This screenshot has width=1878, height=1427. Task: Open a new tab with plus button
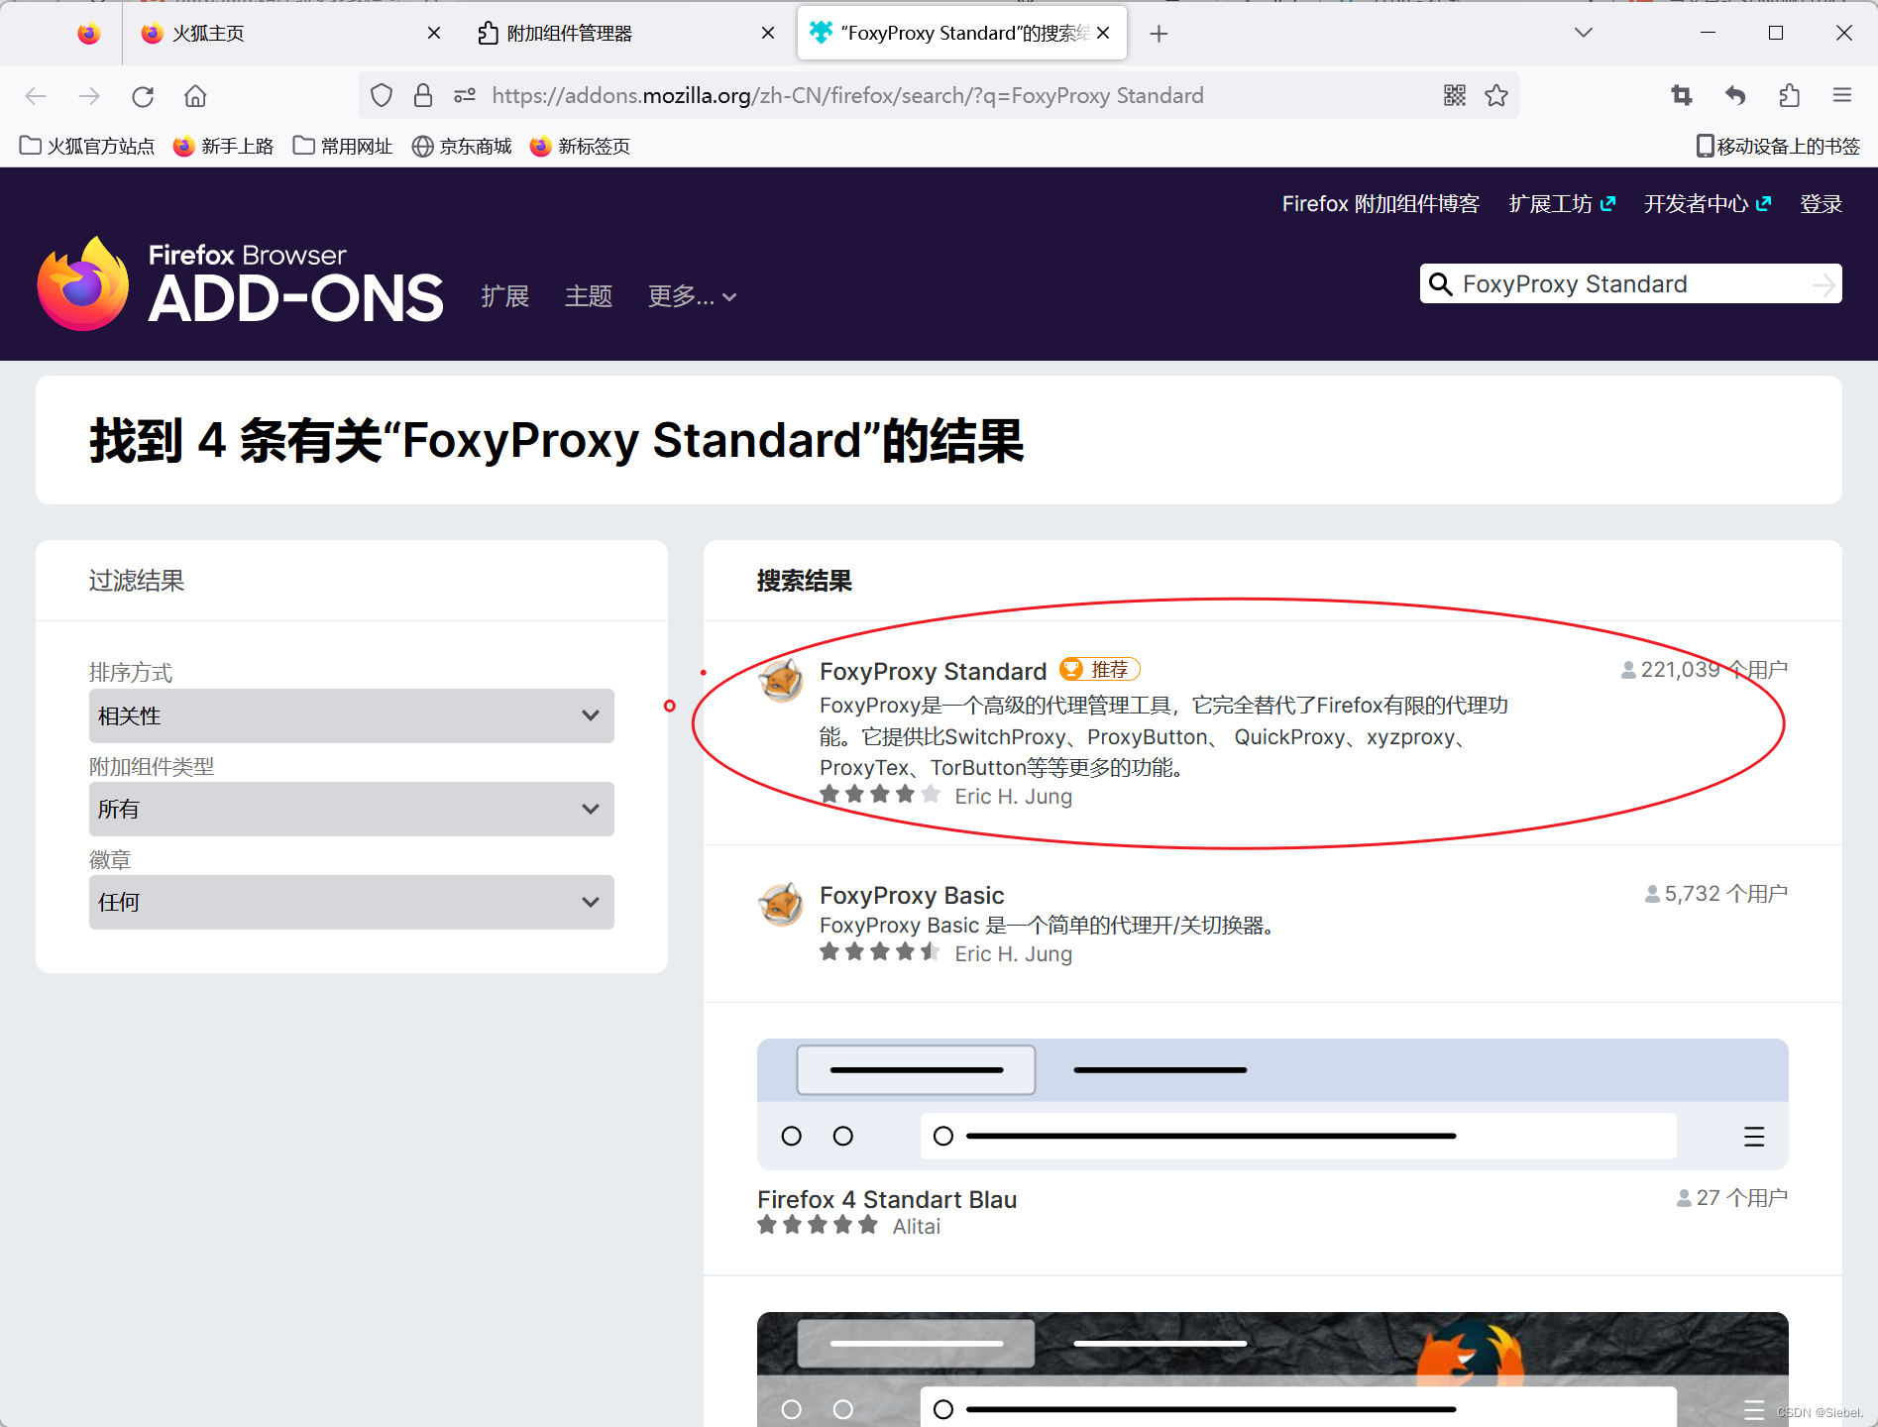point(1159,34)
